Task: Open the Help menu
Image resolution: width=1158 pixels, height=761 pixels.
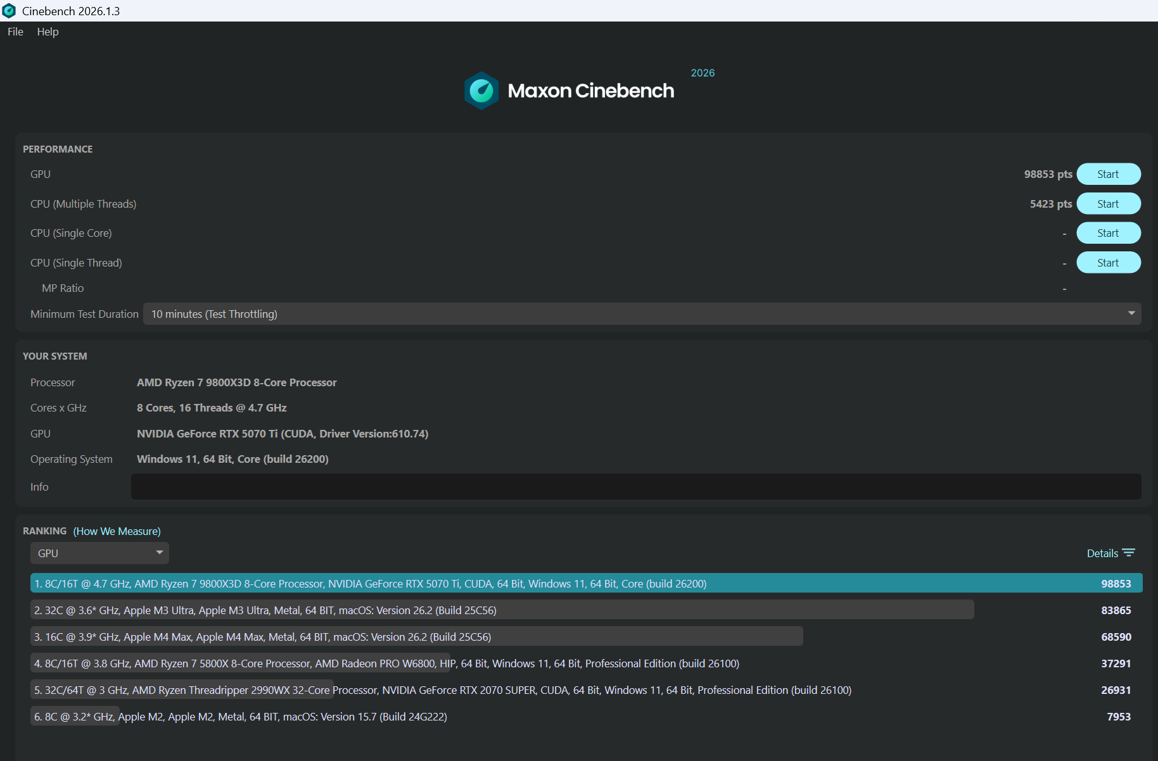Action: tap(48, 32)
